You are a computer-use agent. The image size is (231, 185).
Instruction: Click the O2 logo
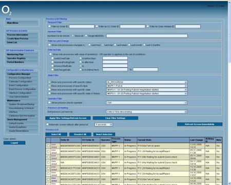pos(7,10)
